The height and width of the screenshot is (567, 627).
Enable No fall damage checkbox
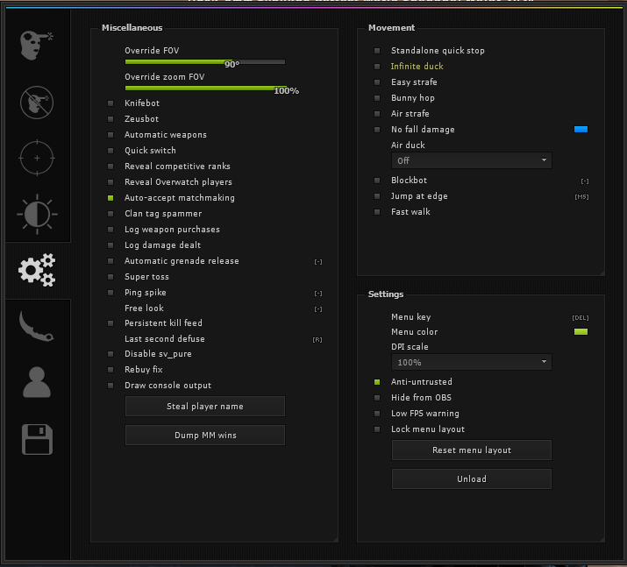(x=377, y=130)
